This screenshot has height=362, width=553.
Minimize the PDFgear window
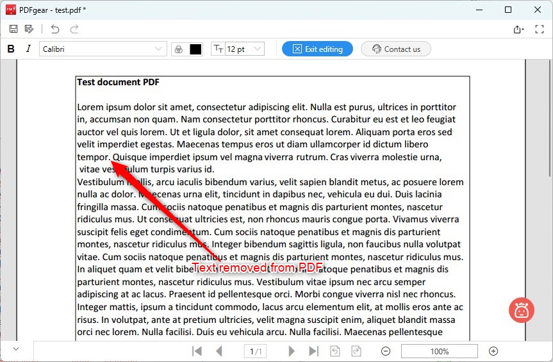tap(479, 10)
